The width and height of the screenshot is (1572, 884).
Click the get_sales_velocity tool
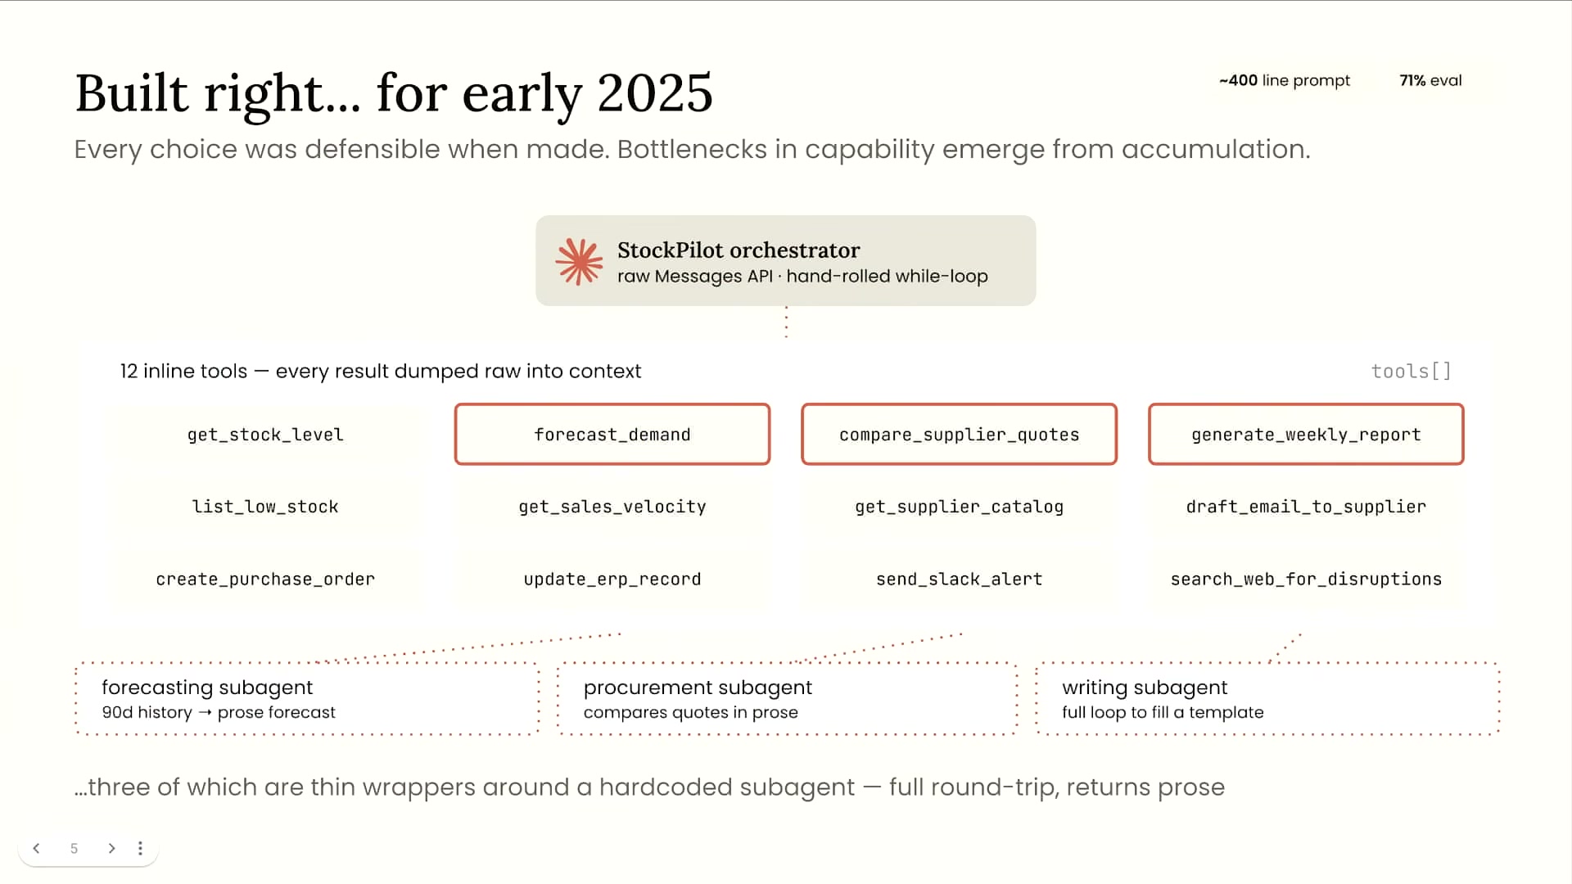pyautogui.click(x=612, y=507)
